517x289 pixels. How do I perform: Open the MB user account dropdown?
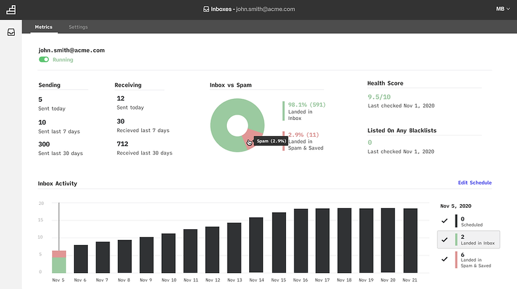(x=502, y=9)
